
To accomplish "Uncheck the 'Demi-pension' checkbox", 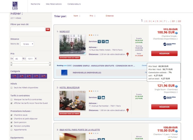I will point(12,122).
